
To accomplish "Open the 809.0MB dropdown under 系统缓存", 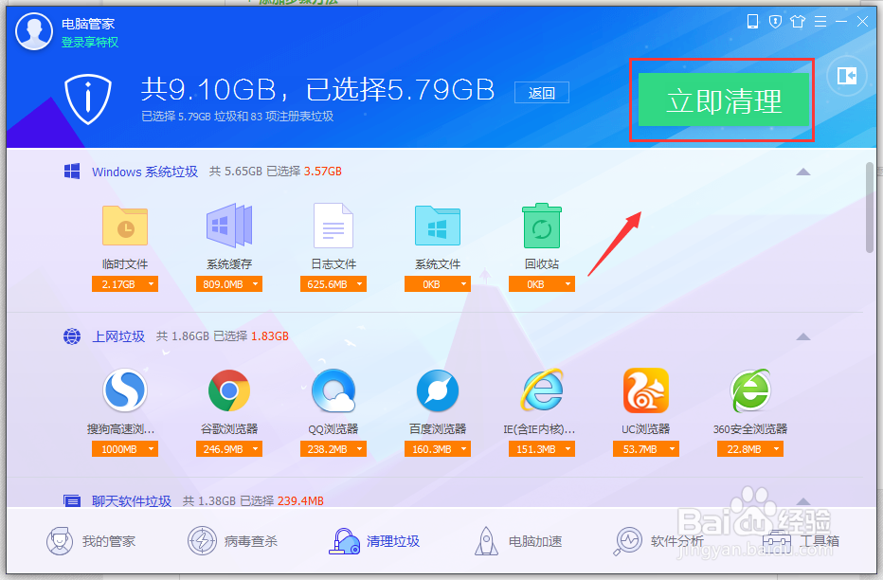I will pos(229,284).
